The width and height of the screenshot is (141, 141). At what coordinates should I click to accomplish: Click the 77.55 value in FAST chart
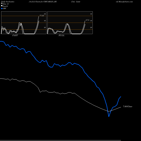click(42, 16)
